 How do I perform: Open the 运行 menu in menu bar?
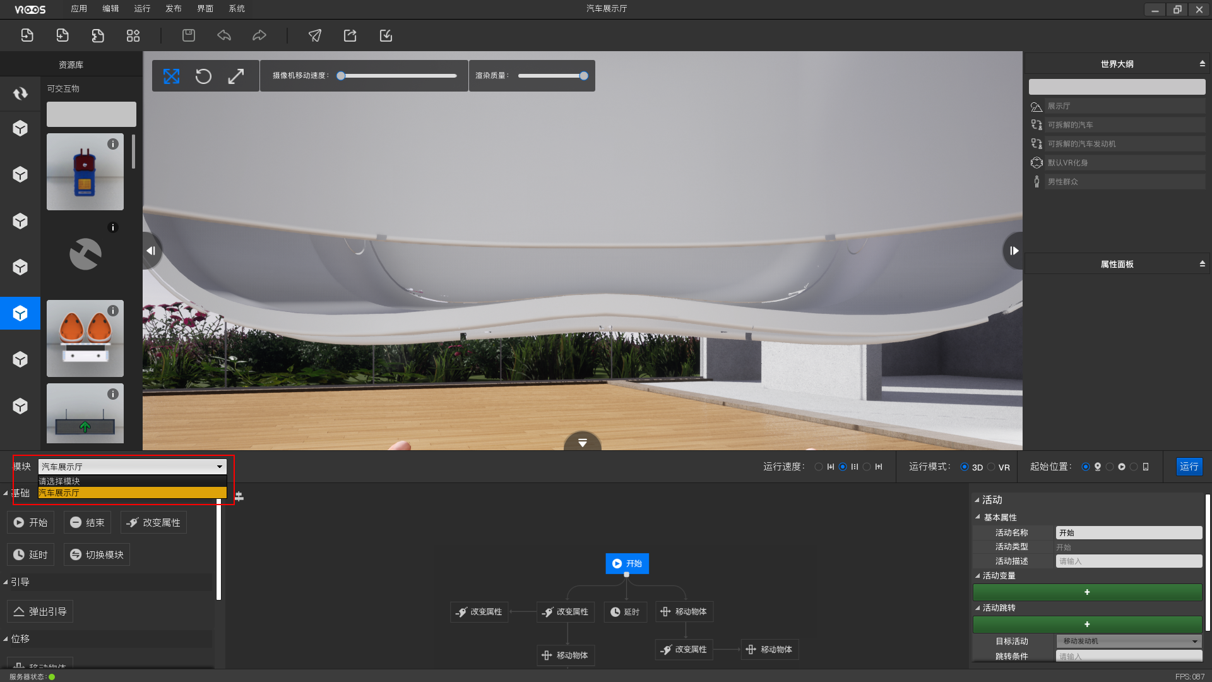click(142, 9)
